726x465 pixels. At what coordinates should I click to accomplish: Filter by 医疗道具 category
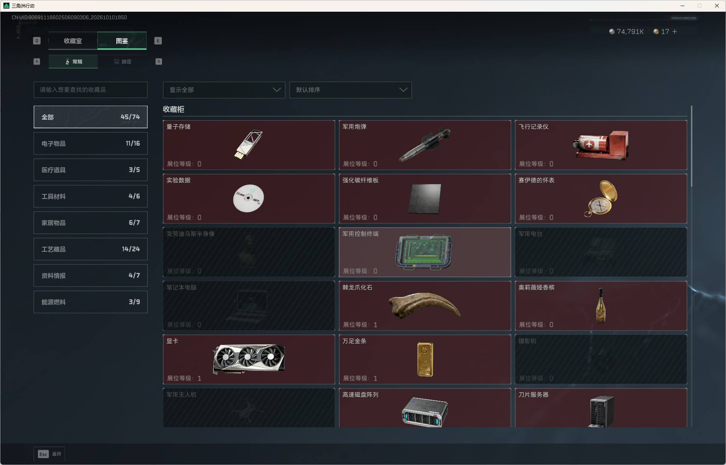(91, 170)
